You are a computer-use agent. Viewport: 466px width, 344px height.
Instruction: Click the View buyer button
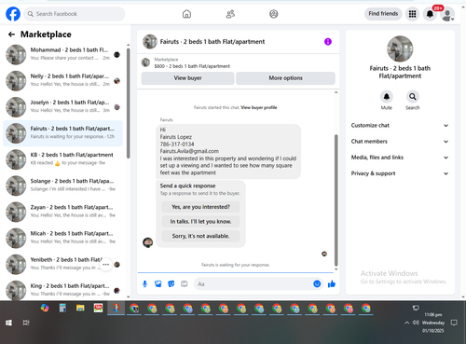[187, 78]
